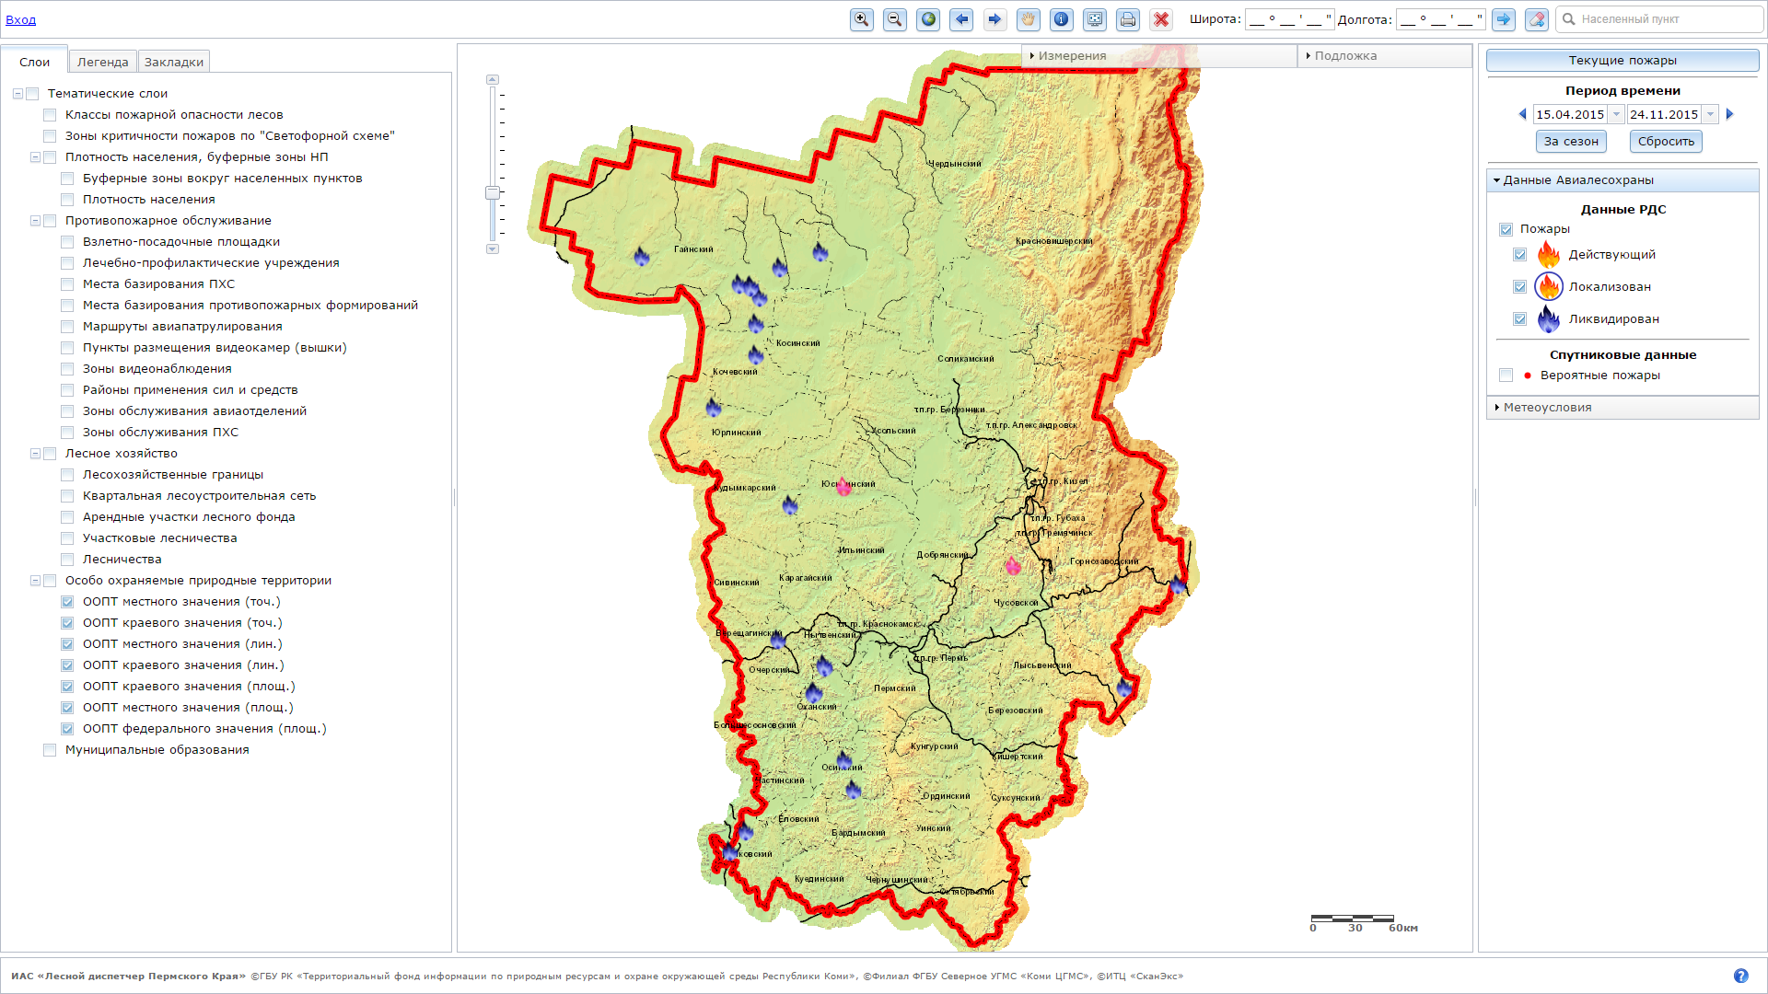Go to previous map view

(961, 19)
